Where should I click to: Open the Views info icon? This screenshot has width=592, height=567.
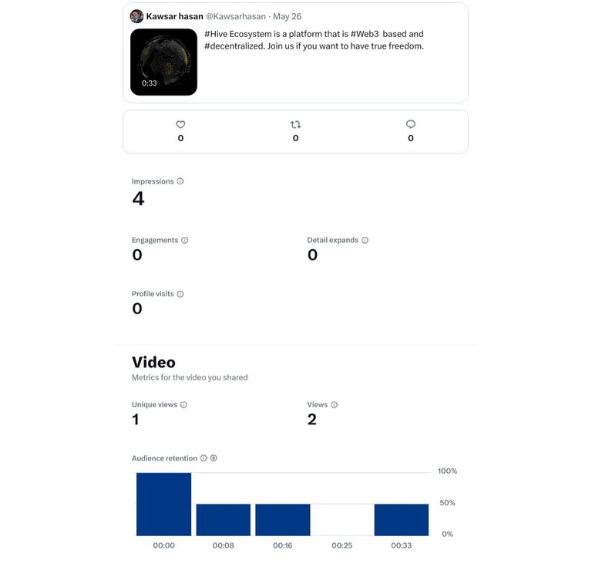point(334,404)
